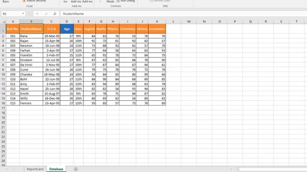Add a new sheet with plus icon

76,169
